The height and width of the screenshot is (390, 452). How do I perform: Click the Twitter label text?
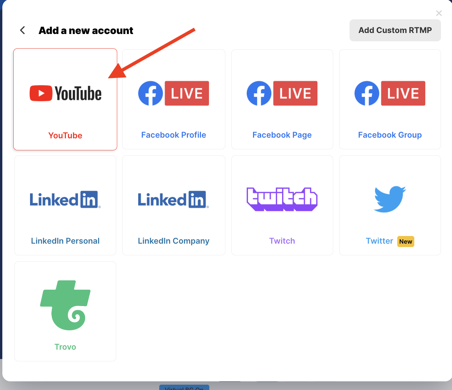pyautogui.click(x=380, y=241)
